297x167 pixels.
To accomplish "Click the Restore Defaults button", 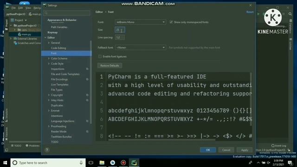I will [110, 65].
